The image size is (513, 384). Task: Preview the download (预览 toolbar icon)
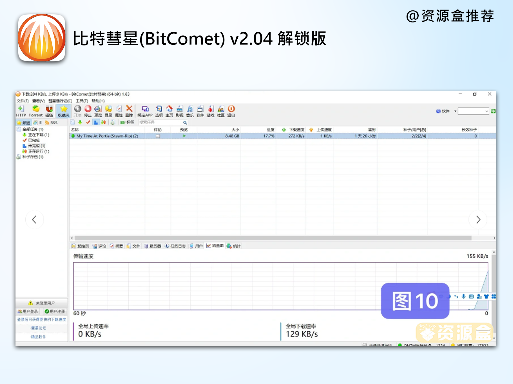pos(98,111)
